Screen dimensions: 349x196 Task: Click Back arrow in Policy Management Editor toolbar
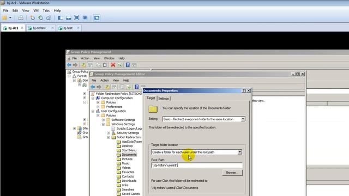93,87
